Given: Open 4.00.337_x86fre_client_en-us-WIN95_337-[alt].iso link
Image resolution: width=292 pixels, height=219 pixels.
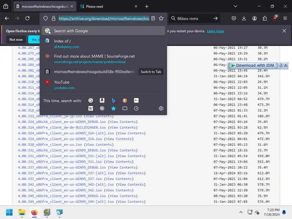Looking at the screenshot, I should click(66, 173).
